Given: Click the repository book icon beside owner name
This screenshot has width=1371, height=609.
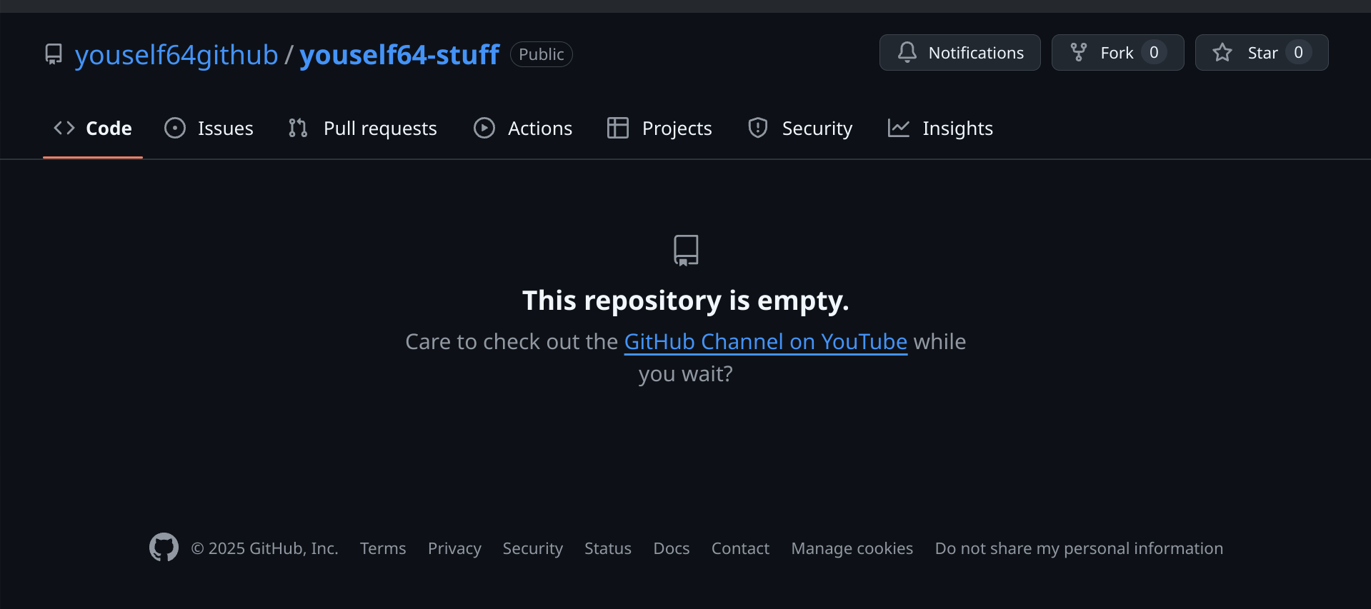Looking at the screenshot, I should pyautogui.click(x=54, y=54).
